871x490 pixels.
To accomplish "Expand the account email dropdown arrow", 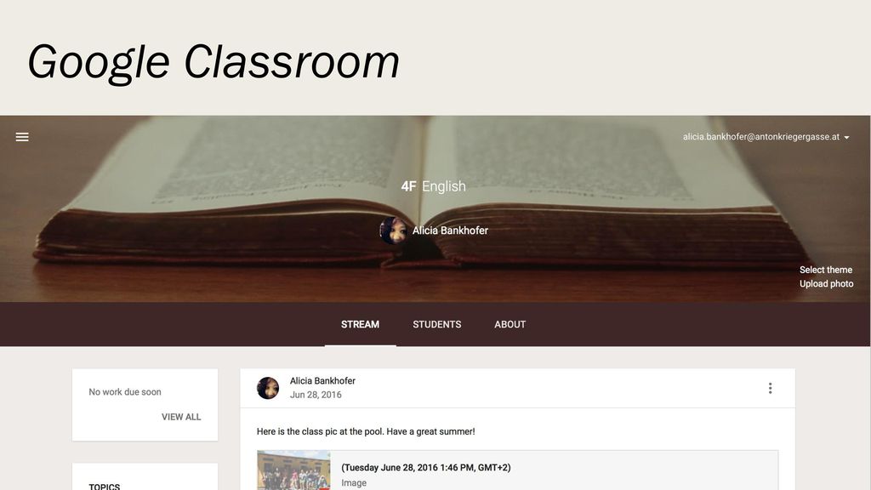I will coord(846,137).
